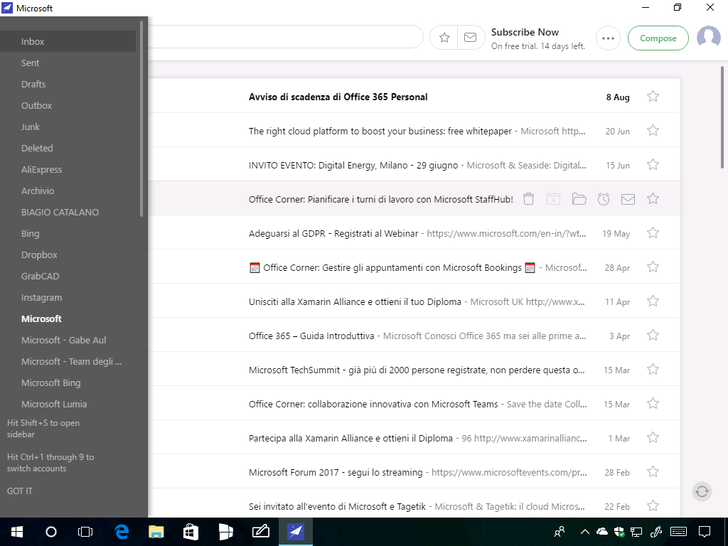
Task: Star the Microsoft e Tagetik email
Action: tap(653, 505)
